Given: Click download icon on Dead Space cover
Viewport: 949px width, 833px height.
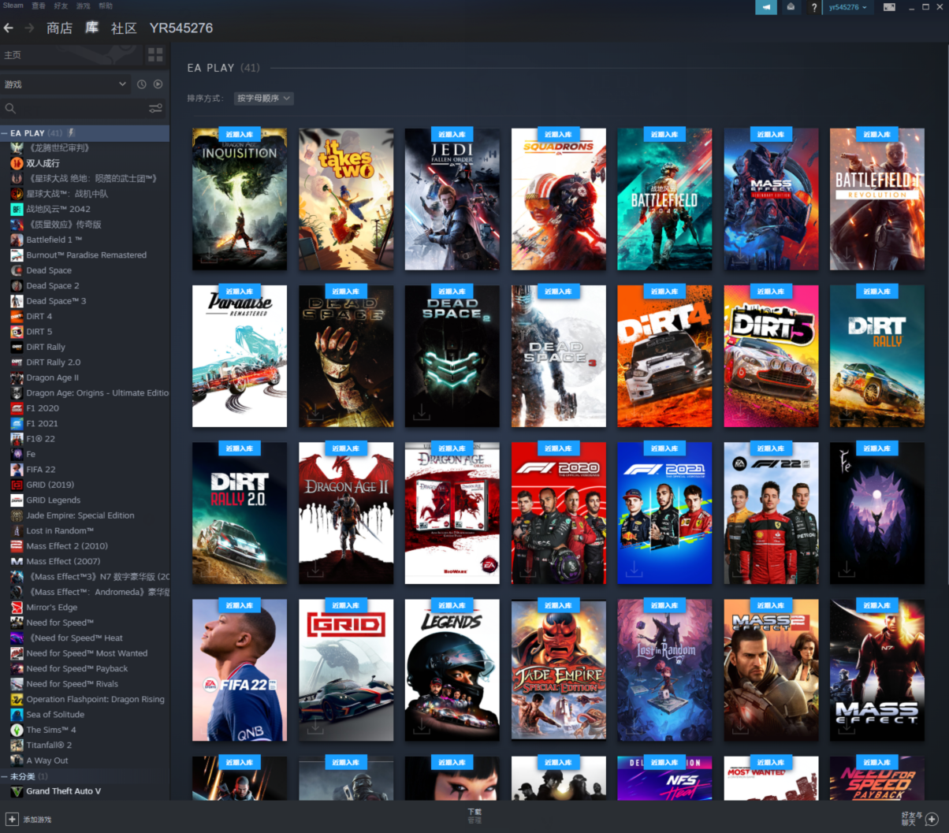Looking at the screenshot, I should click(315, 411).
